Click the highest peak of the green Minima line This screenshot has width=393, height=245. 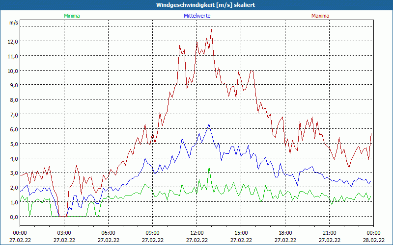tap(209, 167)
